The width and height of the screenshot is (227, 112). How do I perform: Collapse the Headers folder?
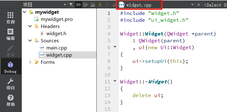[x=30, y=26]
